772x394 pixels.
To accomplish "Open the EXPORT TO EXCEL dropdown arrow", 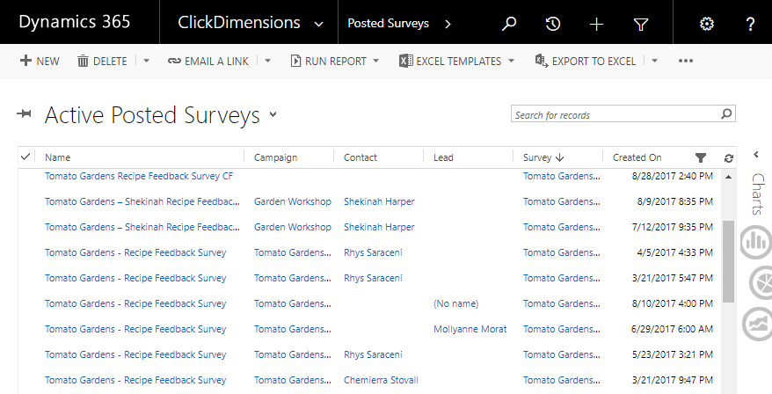I will pos(655,61).
